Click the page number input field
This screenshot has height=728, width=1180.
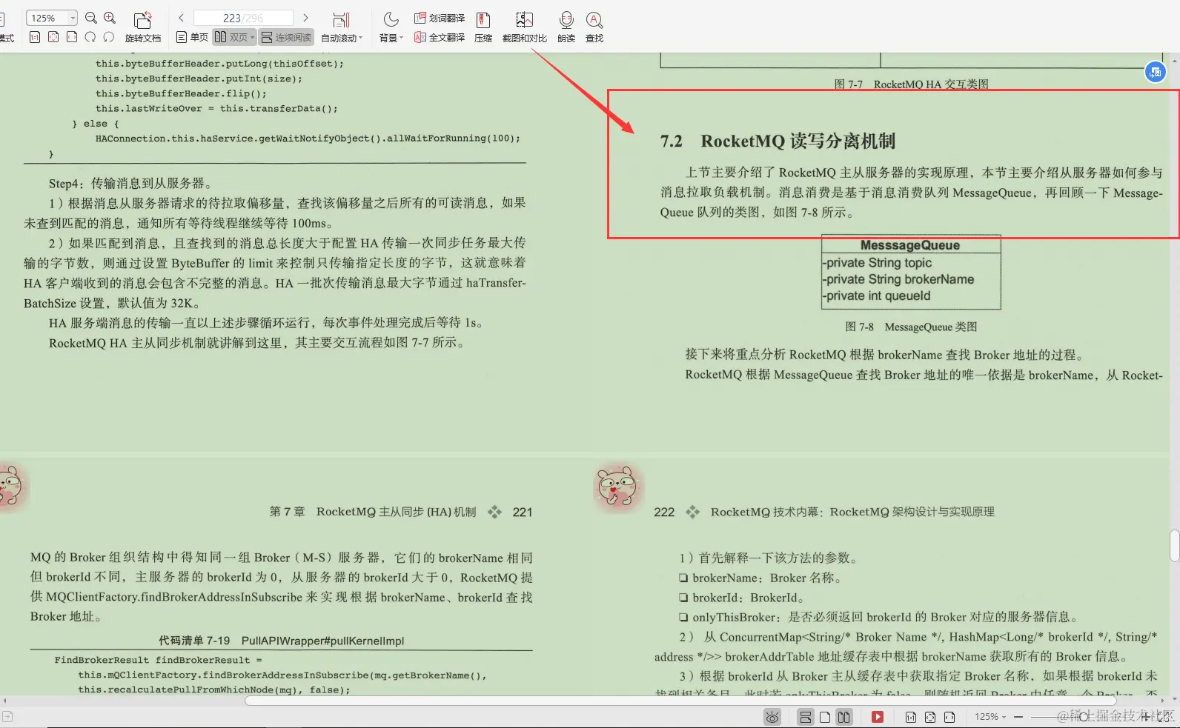pyautogui.click(x=243, y=18)
